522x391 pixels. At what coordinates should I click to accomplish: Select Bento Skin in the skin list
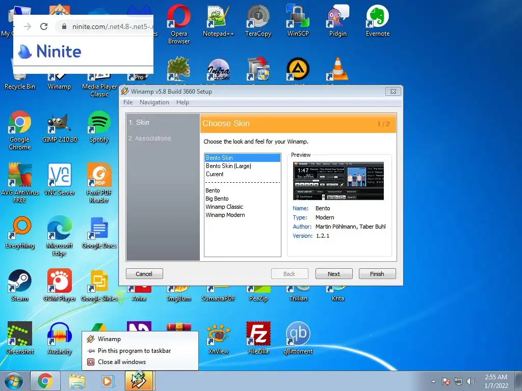click(x=242, y=158)
